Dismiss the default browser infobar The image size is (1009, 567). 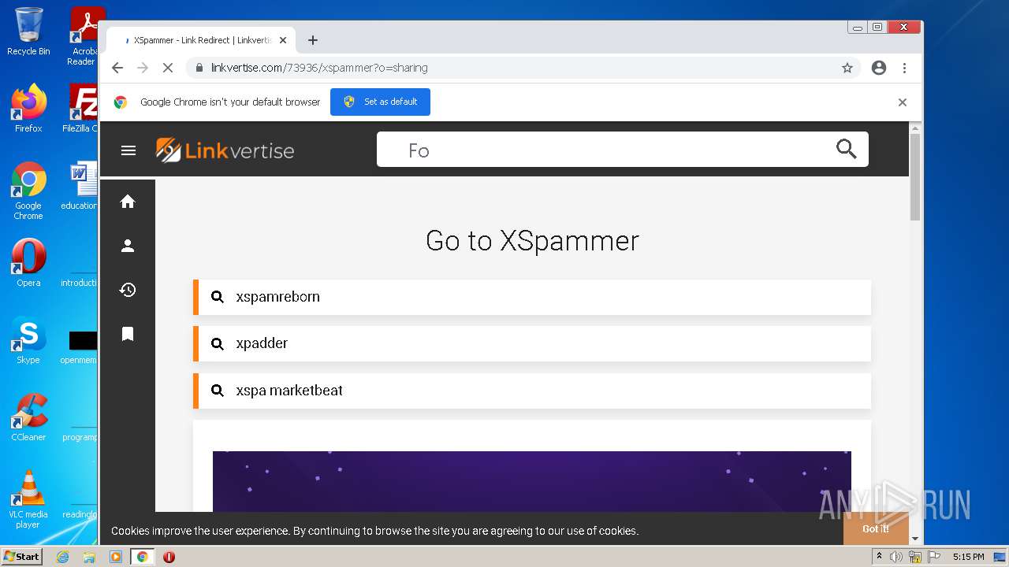point(903,102)
